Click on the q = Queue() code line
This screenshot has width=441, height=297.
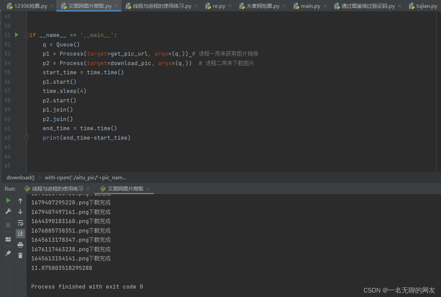tap(61, 44)
